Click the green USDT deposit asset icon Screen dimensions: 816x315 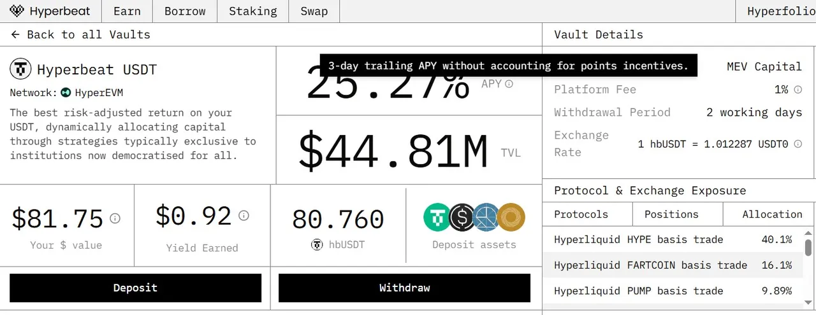pos(438,218)
